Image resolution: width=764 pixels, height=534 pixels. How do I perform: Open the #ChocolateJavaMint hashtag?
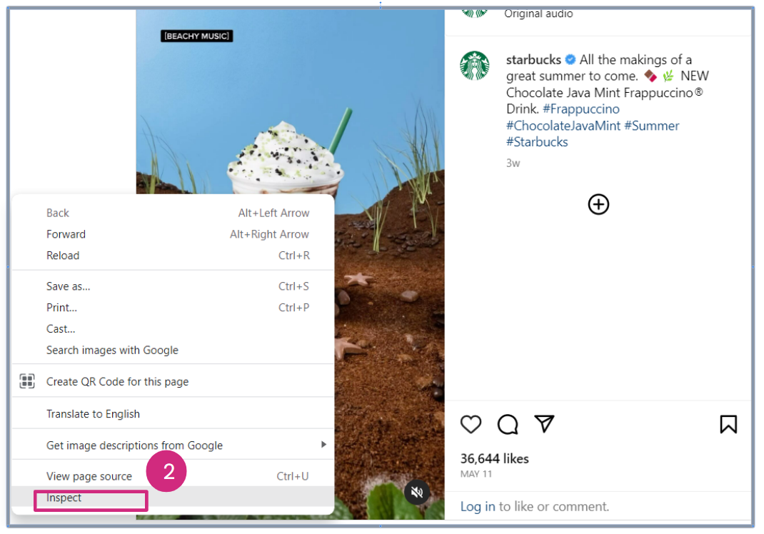(563, 126)
